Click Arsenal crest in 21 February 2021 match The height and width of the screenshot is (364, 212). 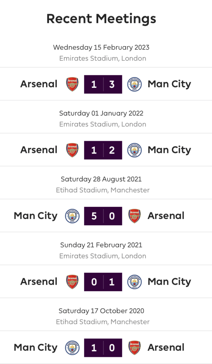(72, 282)
